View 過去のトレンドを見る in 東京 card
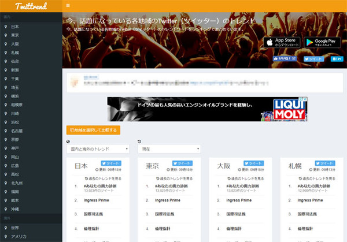The image size is (347, 242). pyautogui.click(x=175, y=178)
